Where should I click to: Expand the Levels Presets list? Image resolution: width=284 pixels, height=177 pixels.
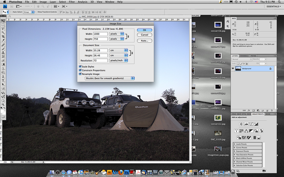pos(234,144)
